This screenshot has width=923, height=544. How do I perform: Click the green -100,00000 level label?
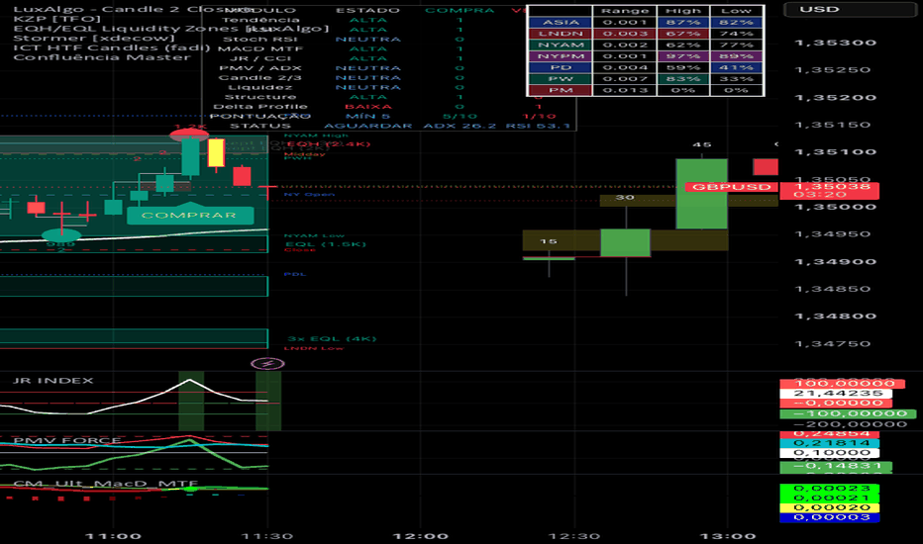tap(848, 414)
